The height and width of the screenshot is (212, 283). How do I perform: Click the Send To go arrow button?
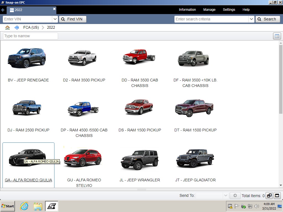[235, 196]
